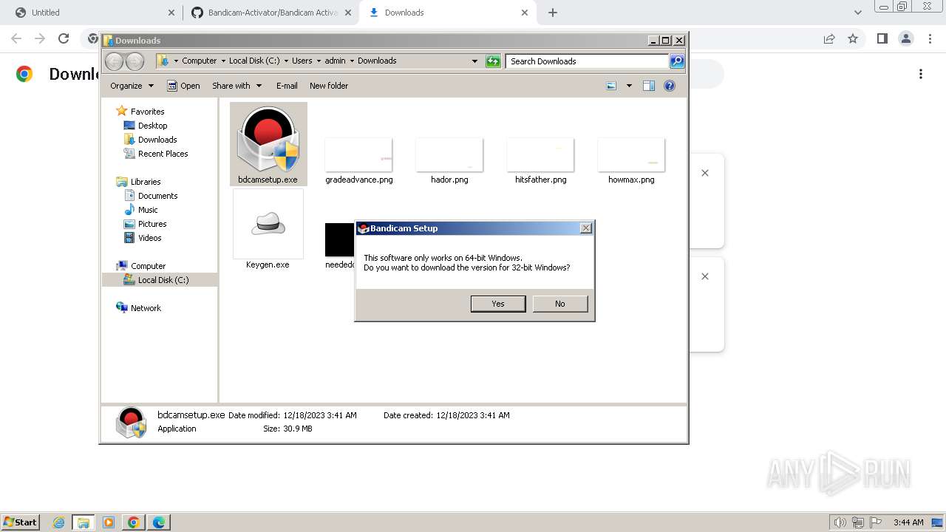
Task: Select the gradeadvance.png thumbnail
Action: [358, 154]
